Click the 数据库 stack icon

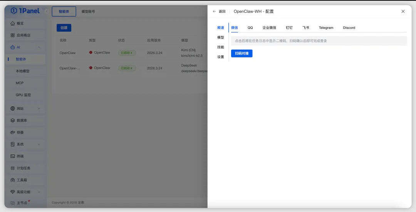point(13,121)
